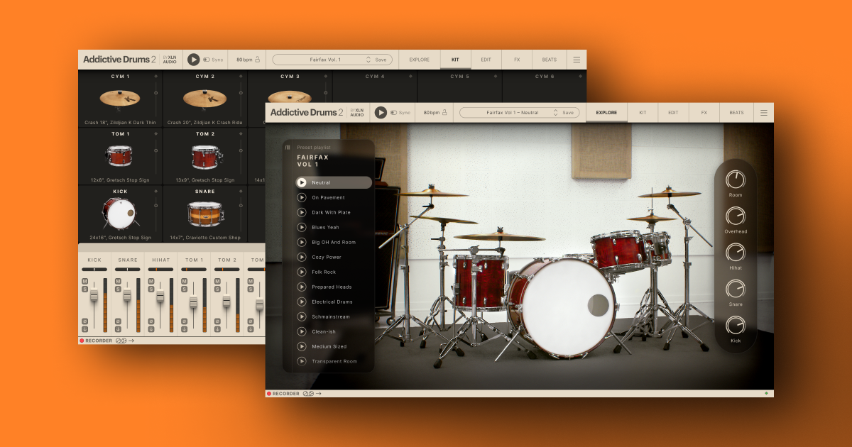Switch to BEATS tab in Explore window
The height and width of the screenshot is (447, 852).
[736, 112]
